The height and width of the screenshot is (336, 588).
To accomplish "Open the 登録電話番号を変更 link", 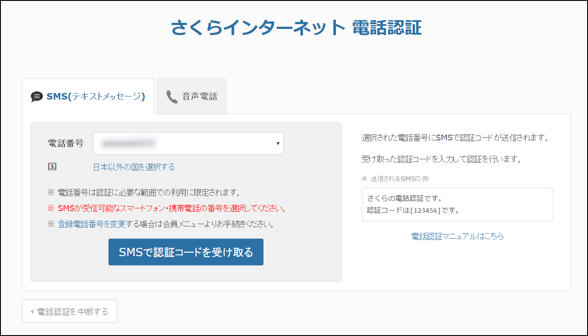I will [92, 224].
